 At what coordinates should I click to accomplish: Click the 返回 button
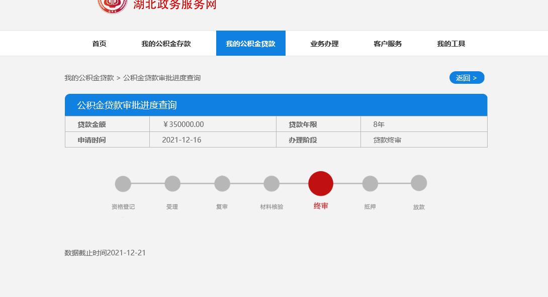pyautogui.click(x=467, y=78)
